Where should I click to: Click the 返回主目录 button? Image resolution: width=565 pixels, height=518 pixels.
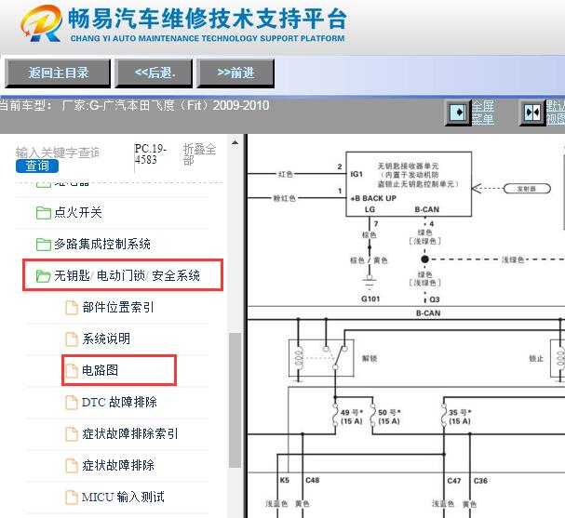coord(58,73)
